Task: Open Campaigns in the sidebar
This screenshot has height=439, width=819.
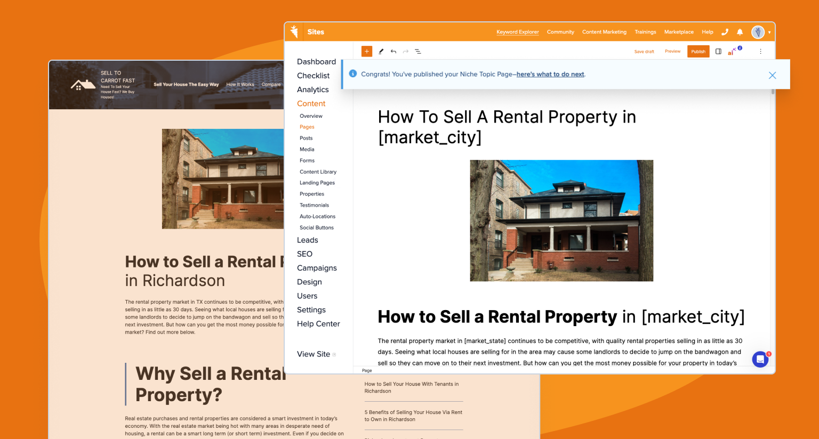Action: coord(317,268)
